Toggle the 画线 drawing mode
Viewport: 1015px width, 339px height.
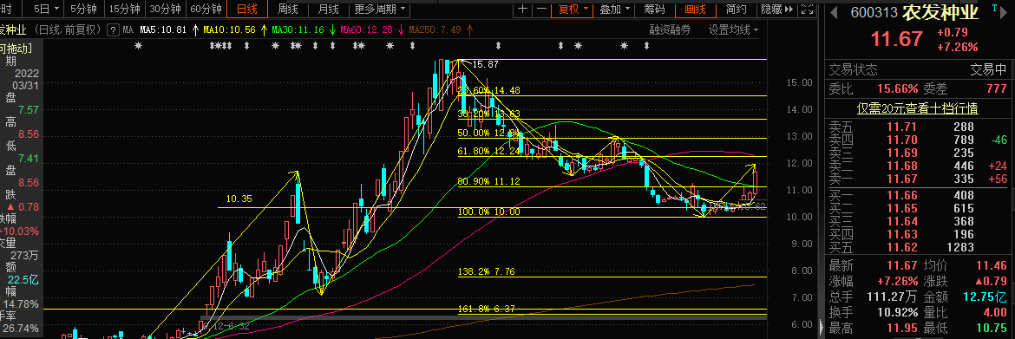[x=694, y=9]
